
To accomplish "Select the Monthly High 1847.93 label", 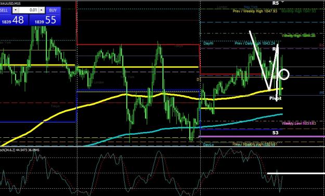I will pyautogui.click(x=298, y=11).
